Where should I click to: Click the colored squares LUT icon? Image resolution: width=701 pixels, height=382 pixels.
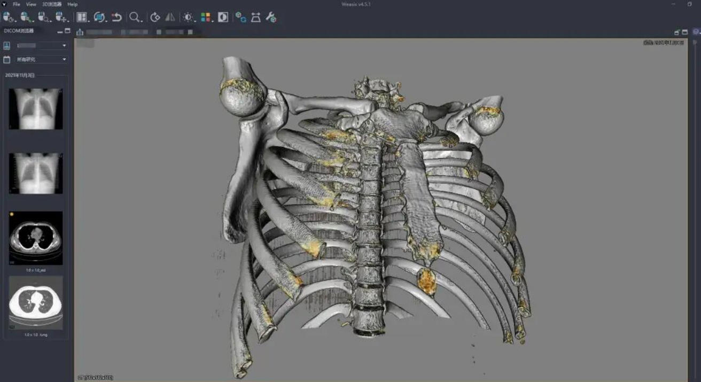206,17
